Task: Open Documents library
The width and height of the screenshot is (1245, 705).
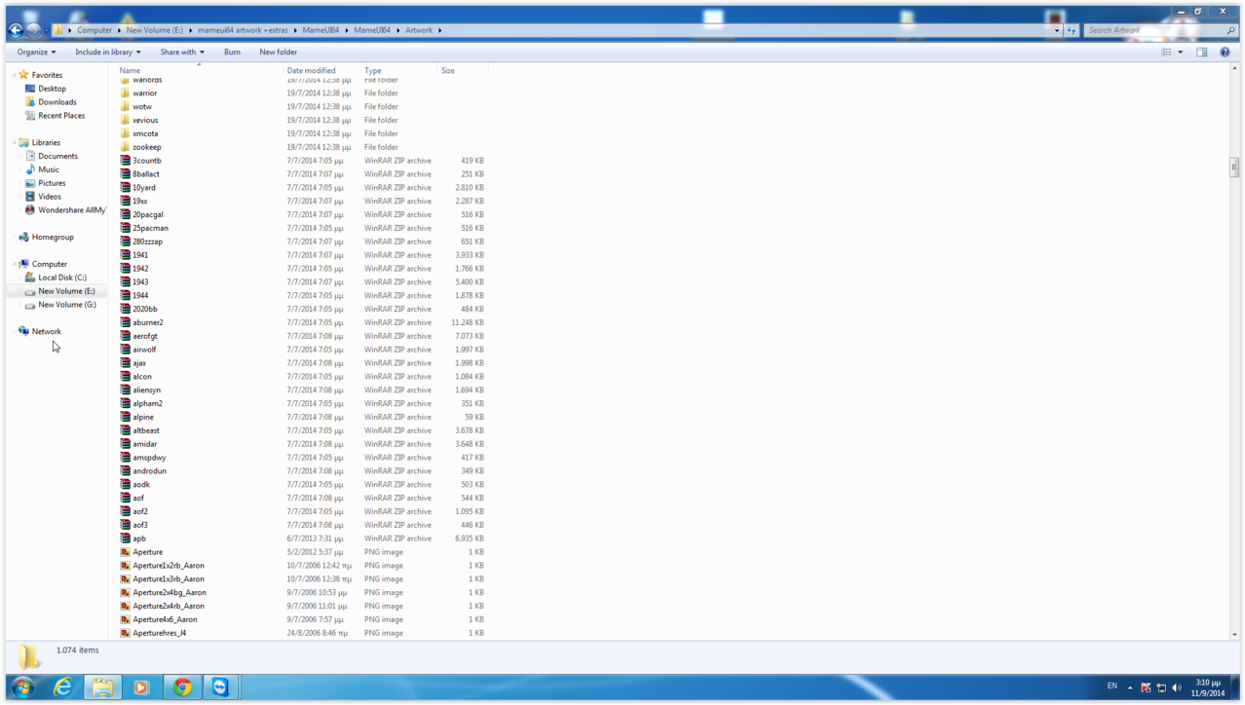Action: click(57, 156)
